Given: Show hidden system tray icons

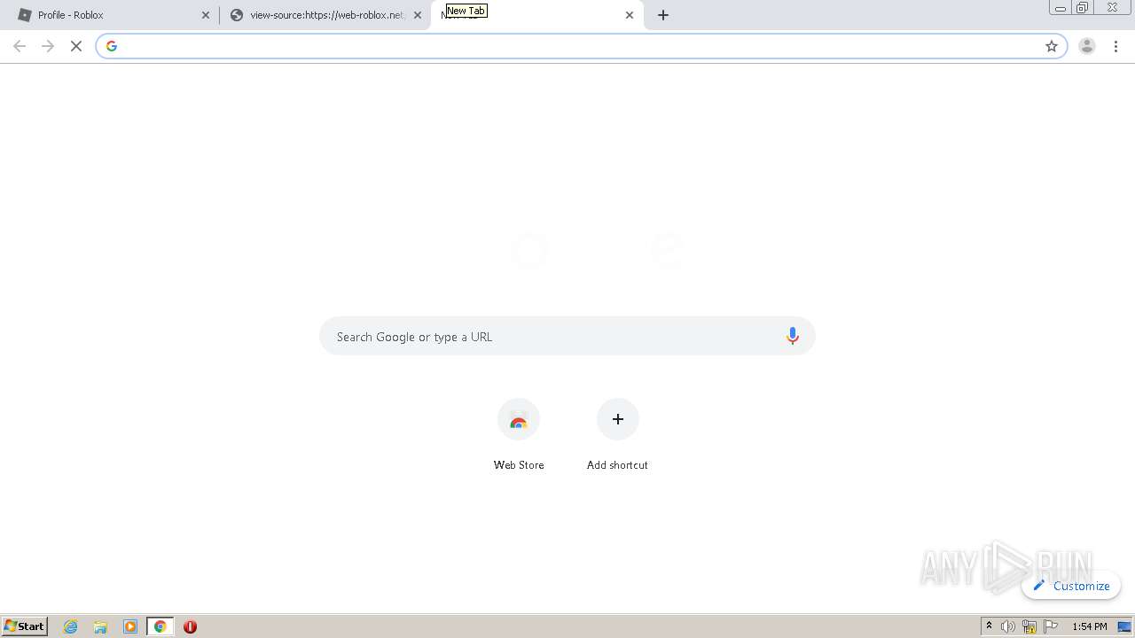Looking at the screenshot, I should click(x=990, y=626).
